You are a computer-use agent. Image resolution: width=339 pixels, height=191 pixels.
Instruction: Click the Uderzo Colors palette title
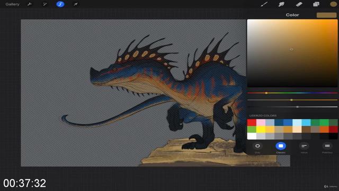tap(263, 116)
